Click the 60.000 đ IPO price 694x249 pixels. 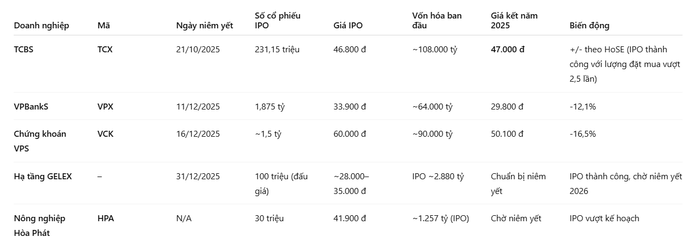350,134
